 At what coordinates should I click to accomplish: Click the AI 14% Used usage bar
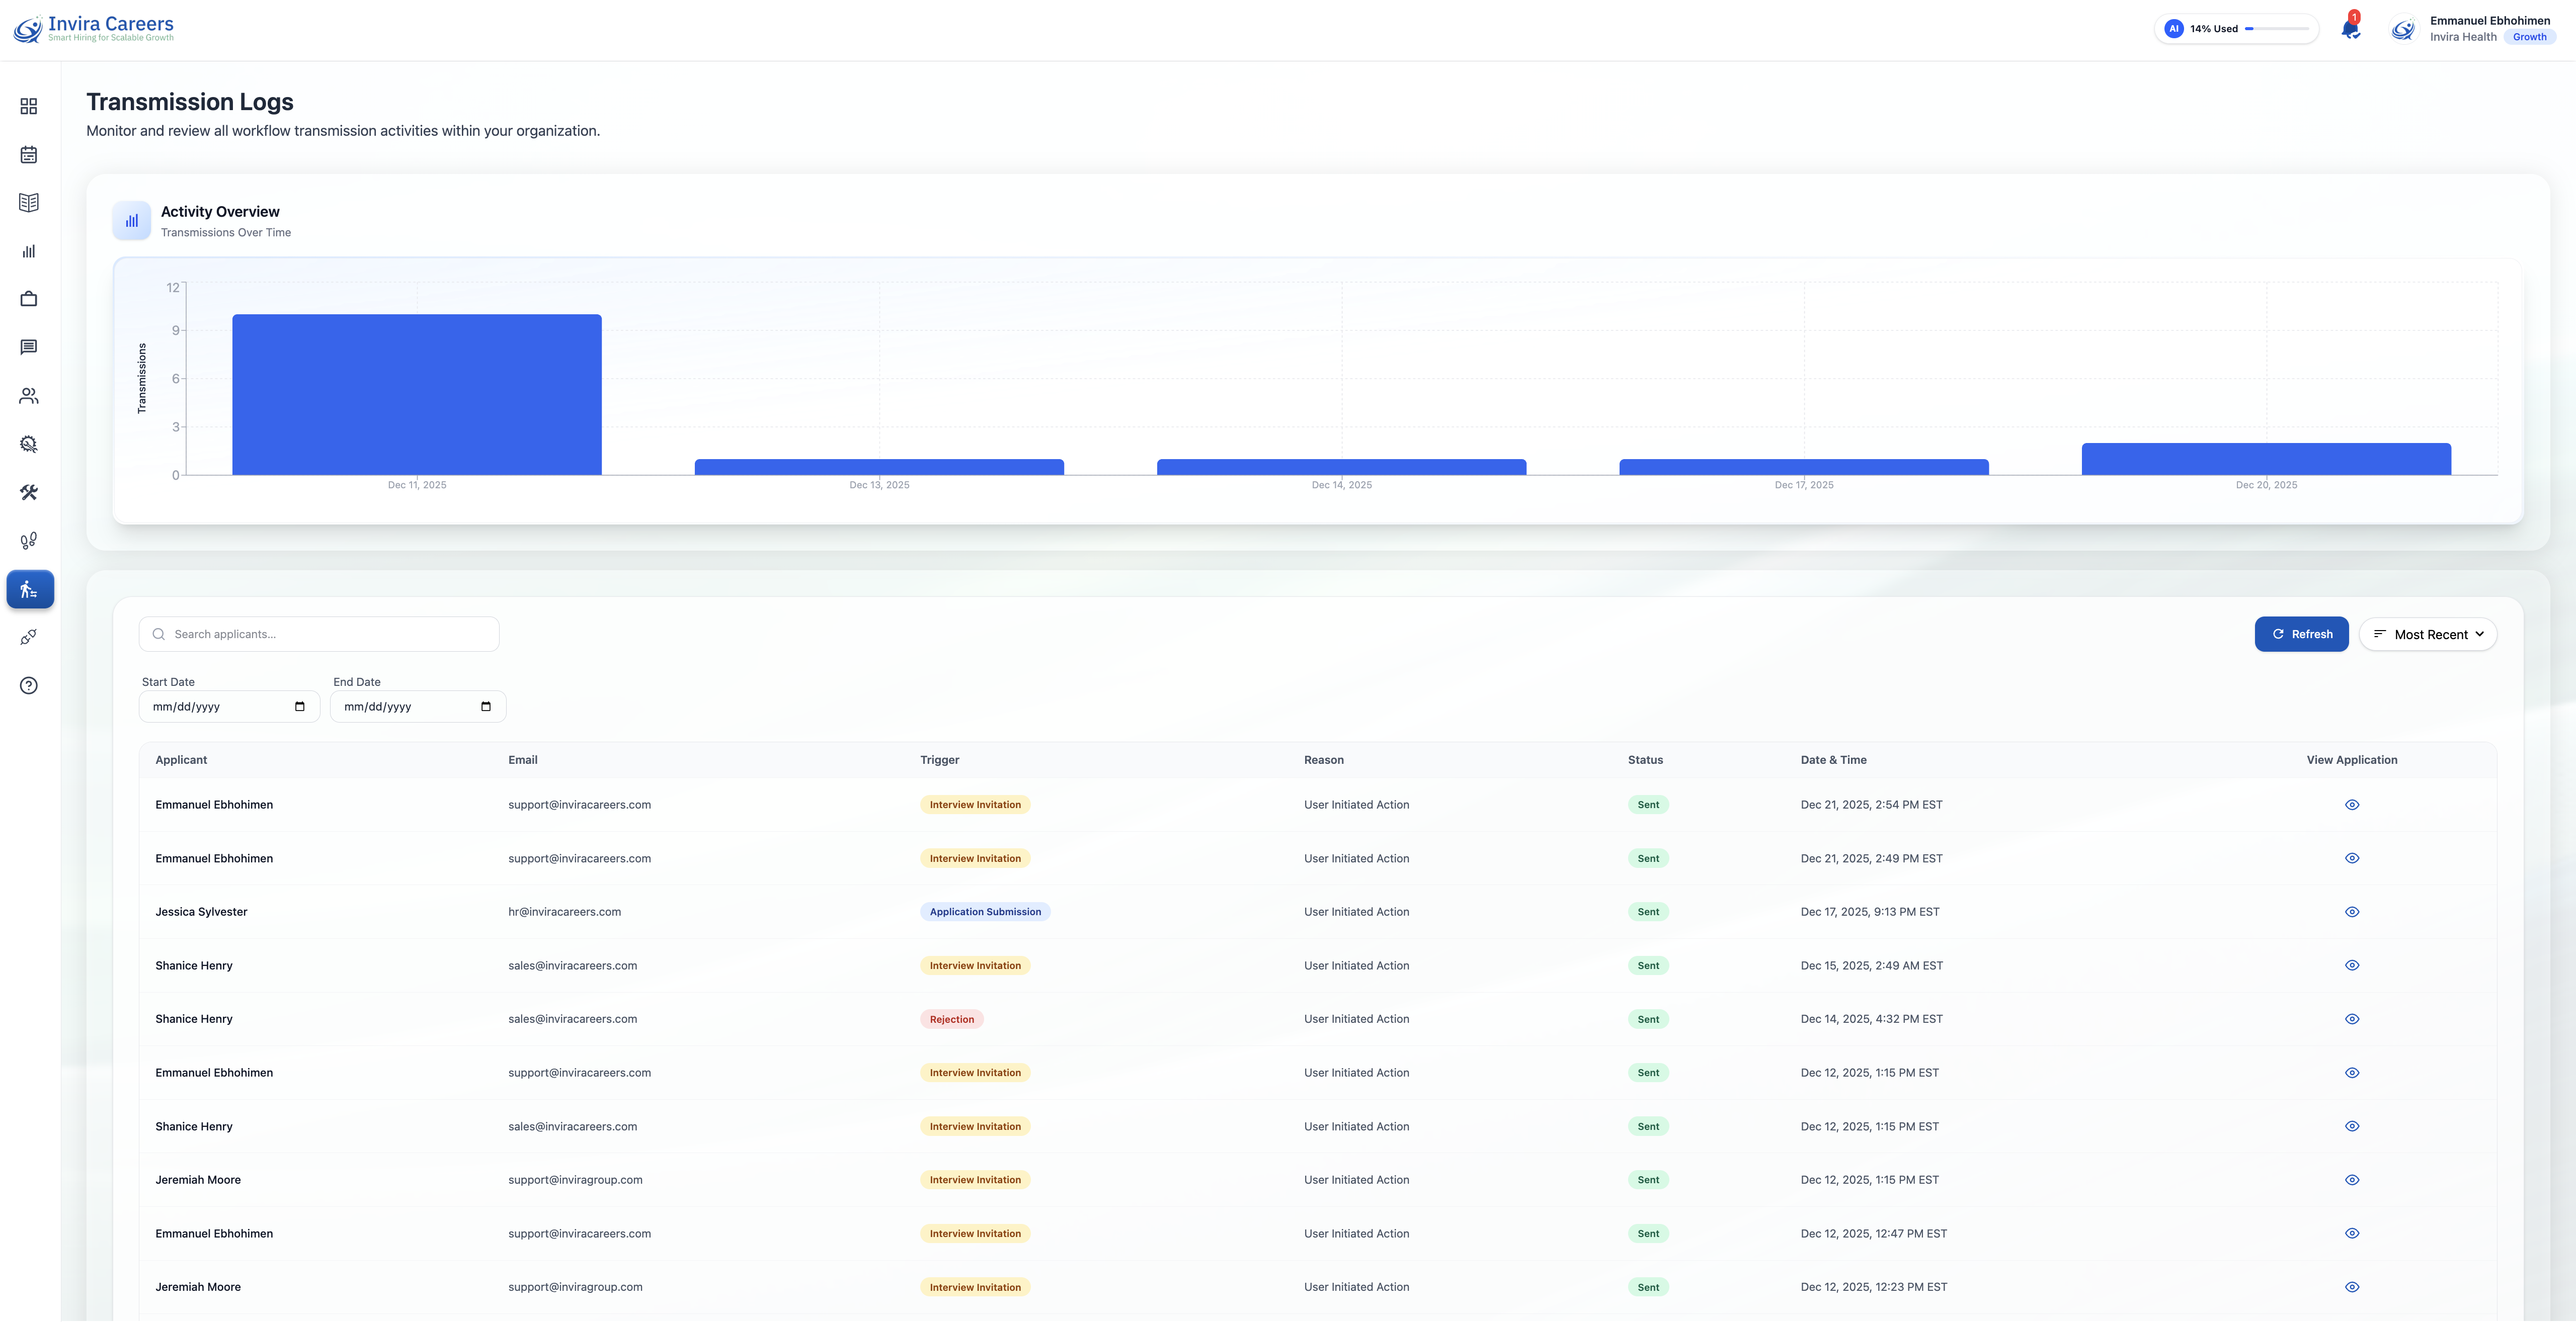click(x=2235, y=29)
